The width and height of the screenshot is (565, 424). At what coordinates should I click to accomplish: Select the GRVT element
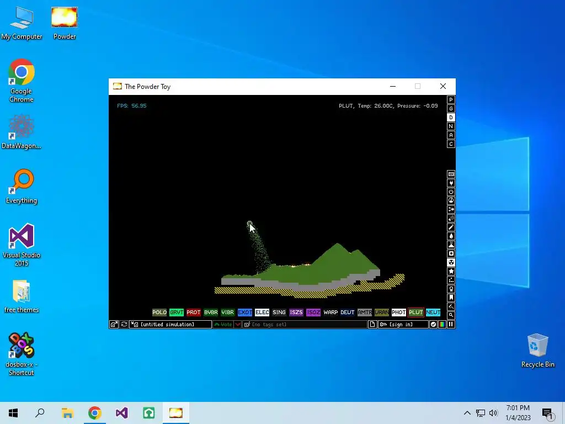tap(177, 312)
